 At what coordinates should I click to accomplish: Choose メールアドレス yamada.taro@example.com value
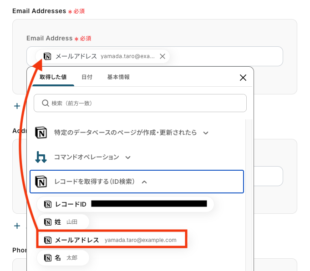click(112, 240)
